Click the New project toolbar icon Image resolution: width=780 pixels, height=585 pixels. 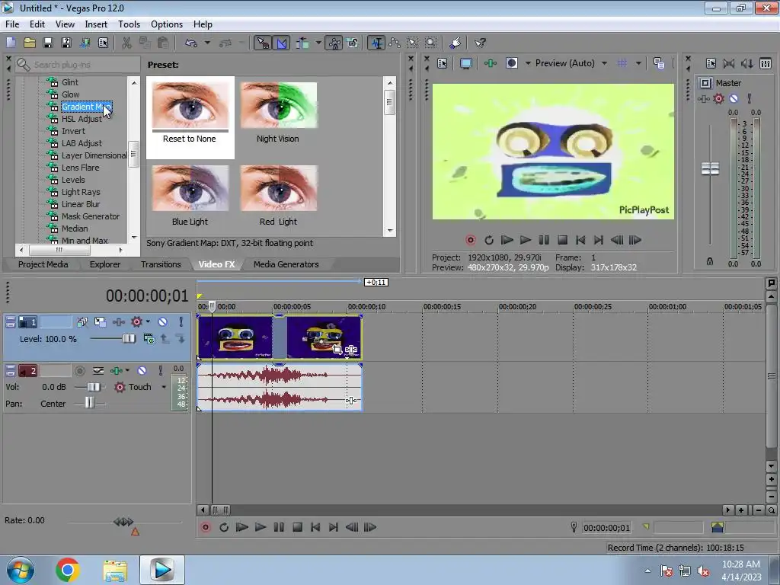point(11,43)
